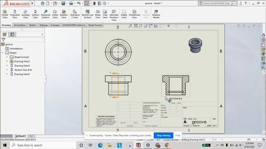Click in Search SOLIDWORKS Help field
This screenshot has width=266, height=149.
coord(216,3)
